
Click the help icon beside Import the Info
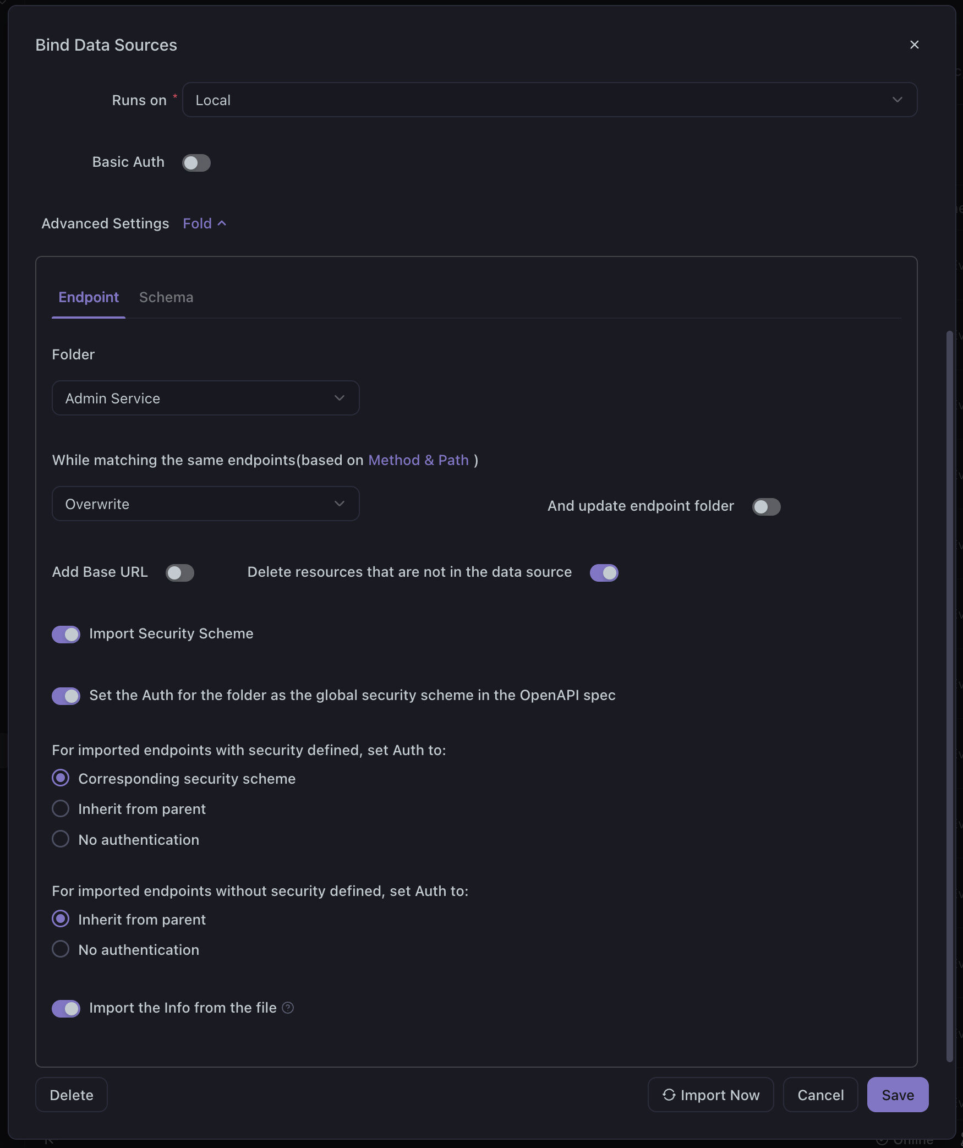288,1008
